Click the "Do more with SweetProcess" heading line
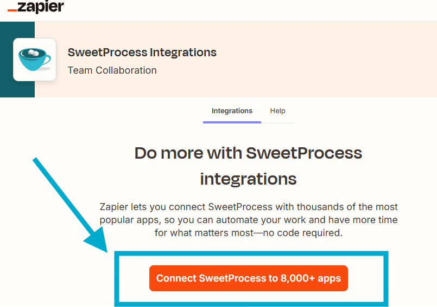 point(248,153)
